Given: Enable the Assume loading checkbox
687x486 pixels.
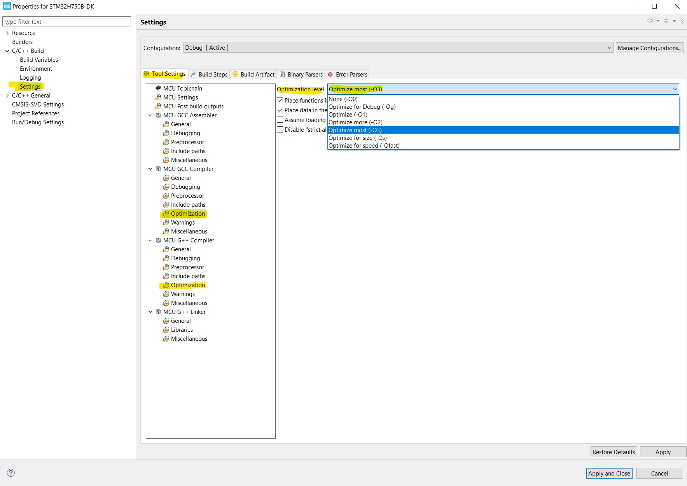Looking at the screenshot, I should pos(280,120).
